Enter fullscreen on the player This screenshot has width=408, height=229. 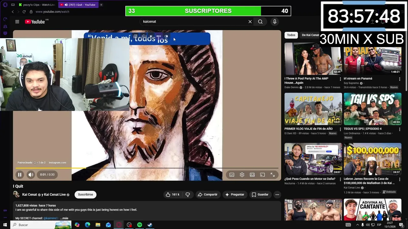tap(273, 175)
